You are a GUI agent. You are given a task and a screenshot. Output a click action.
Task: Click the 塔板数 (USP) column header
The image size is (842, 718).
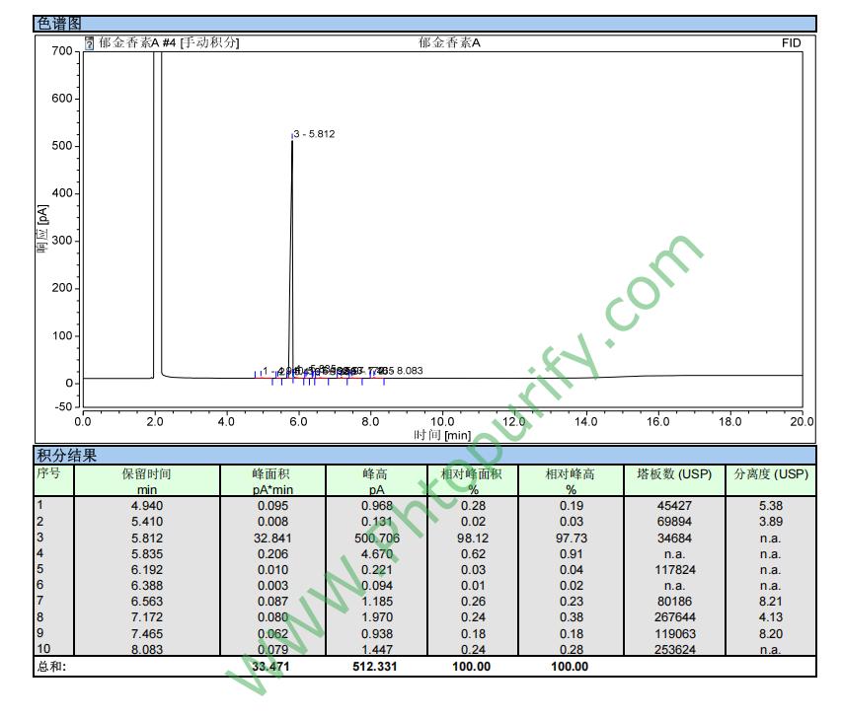pos(674,474)
